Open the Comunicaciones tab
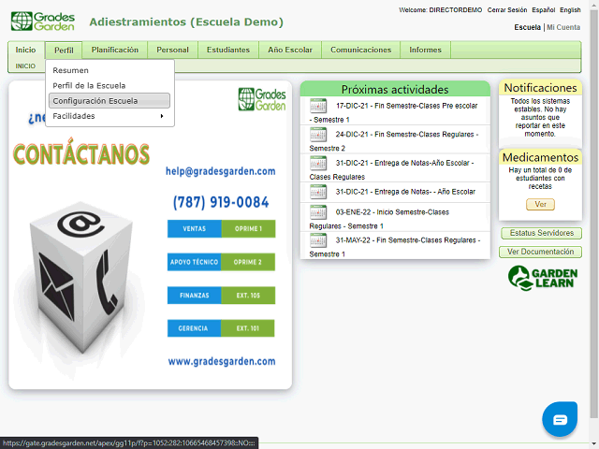This screenshot has height=449, width=599. pos(360,50)
